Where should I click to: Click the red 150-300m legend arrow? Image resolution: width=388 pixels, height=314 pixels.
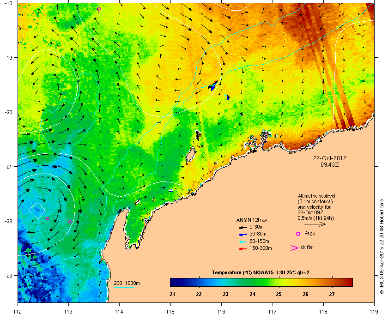(x=243, y=249)
